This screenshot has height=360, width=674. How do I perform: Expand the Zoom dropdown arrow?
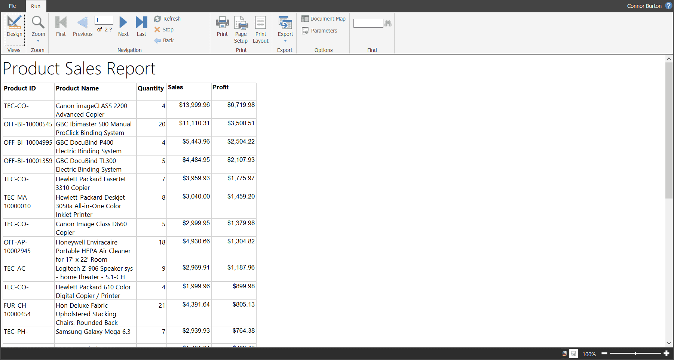click(x=38, y=41)
